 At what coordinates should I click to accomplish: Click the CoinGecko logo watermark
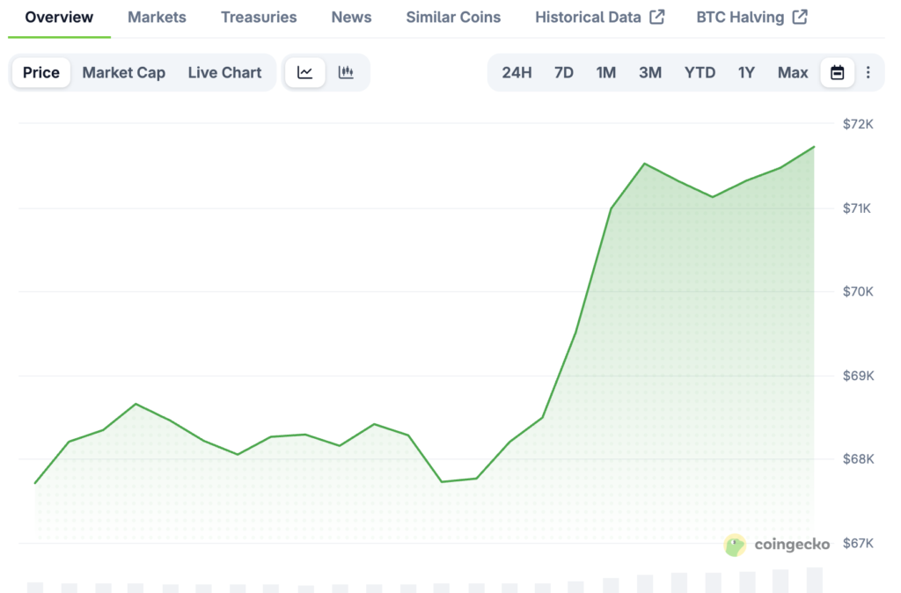(777, 545)
